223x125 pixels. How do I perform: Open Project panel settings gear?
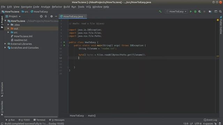(x=52, y=16)
